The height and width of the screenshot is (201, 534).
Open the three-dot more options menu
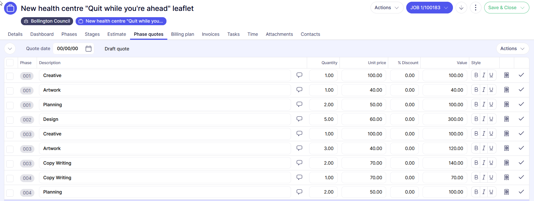[476, 8]
